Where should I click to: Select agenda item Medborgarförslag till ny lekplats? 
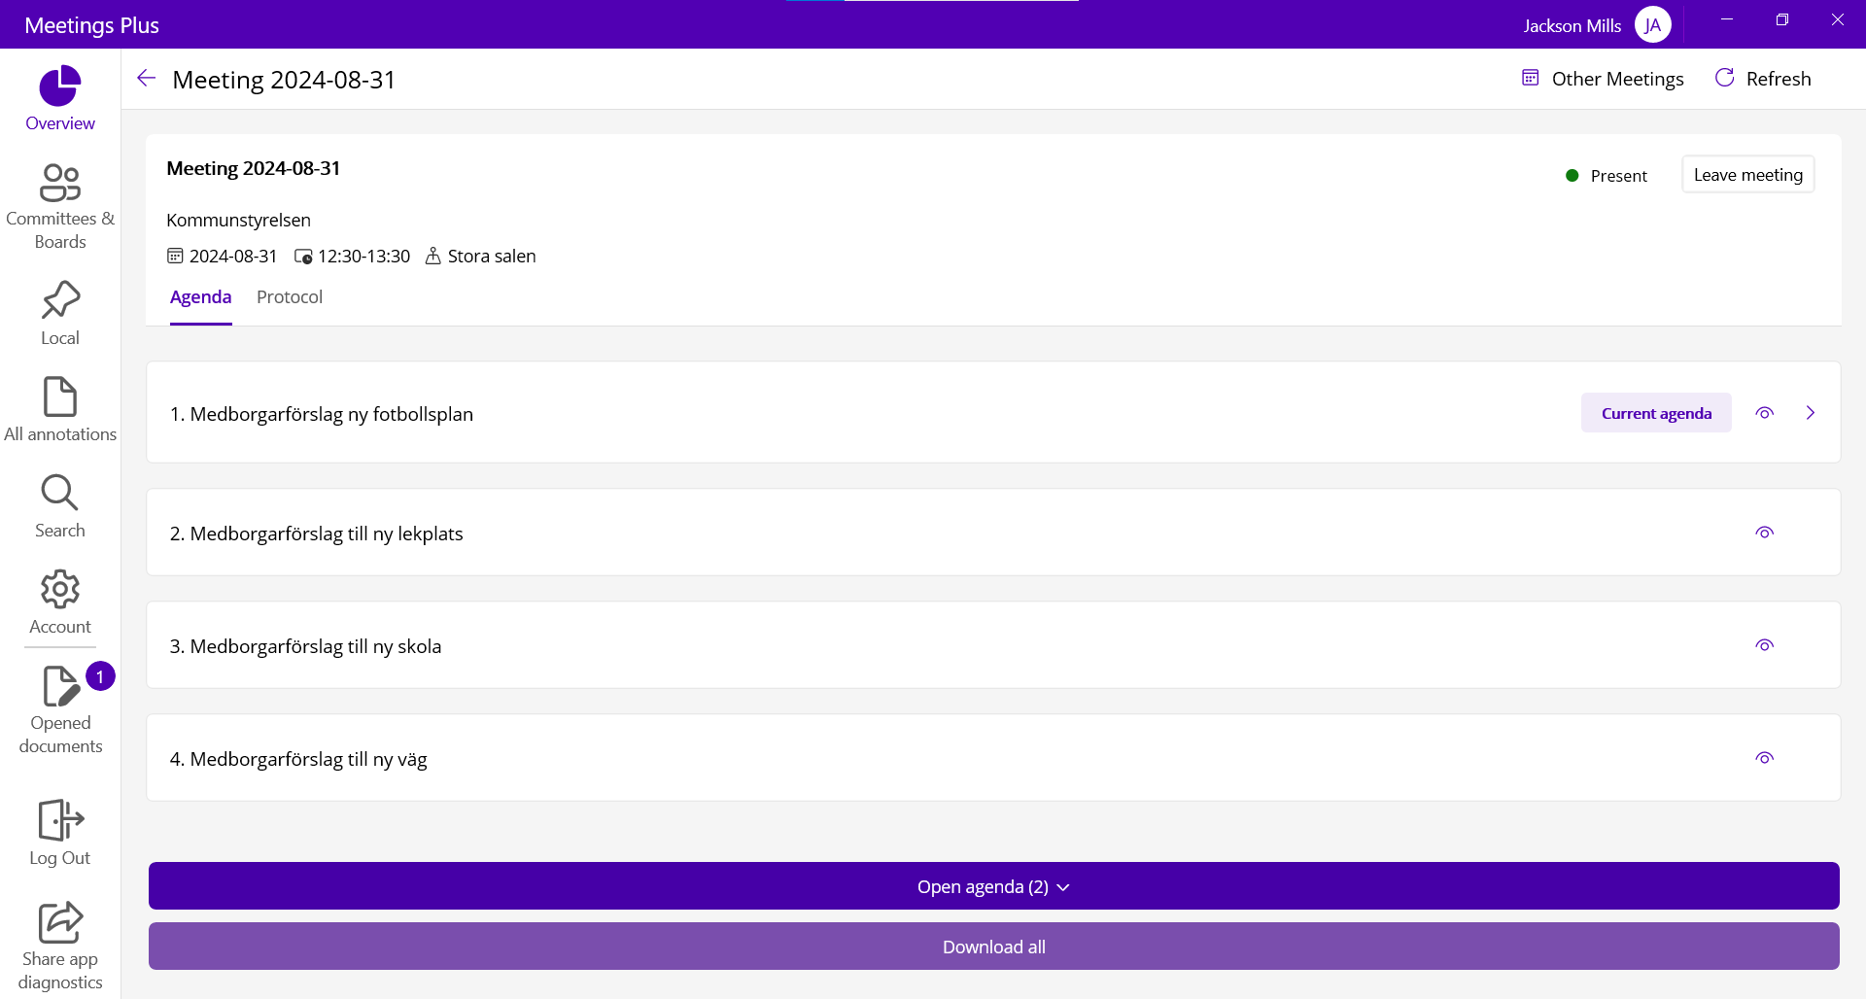point(993,533)
